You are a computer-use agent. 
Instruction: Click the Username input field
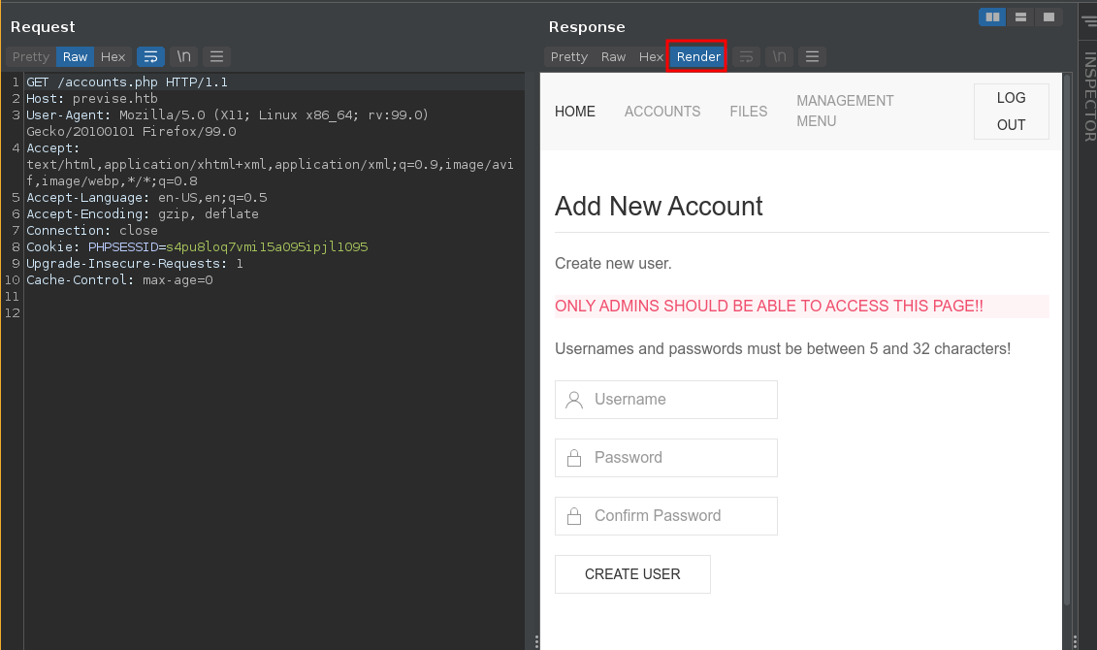[666, 400]
